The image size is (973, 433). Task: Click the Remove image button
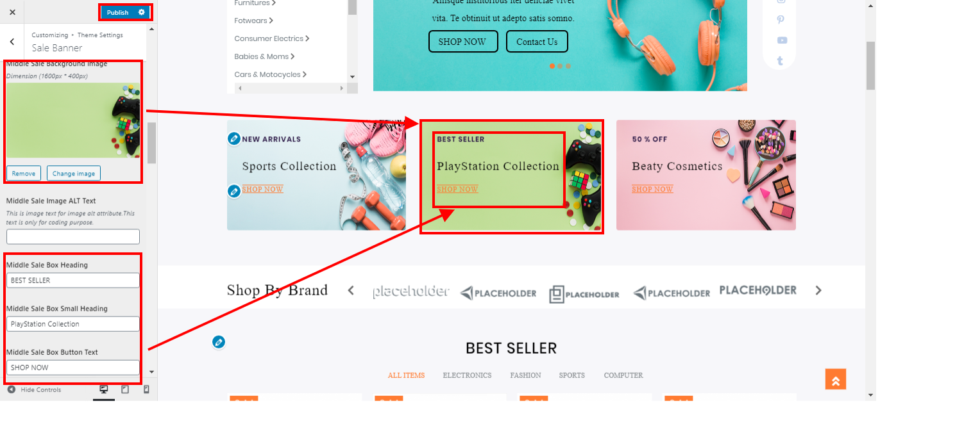click(x=24, y=174)
